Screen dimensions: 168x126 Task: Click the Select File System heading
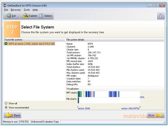38,27
